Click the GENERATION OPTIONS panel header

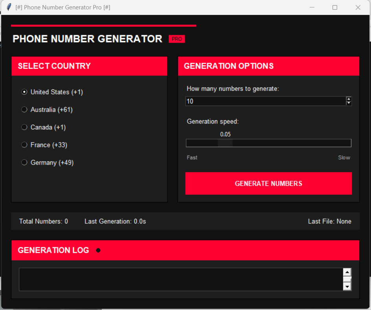coord(268,66)
